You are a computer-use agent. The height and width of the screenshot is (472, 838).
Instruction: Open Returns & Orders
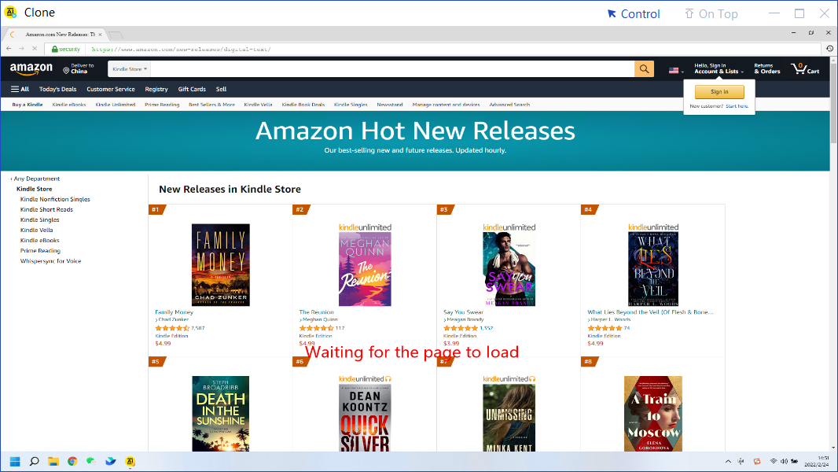(x=767, y=68)
